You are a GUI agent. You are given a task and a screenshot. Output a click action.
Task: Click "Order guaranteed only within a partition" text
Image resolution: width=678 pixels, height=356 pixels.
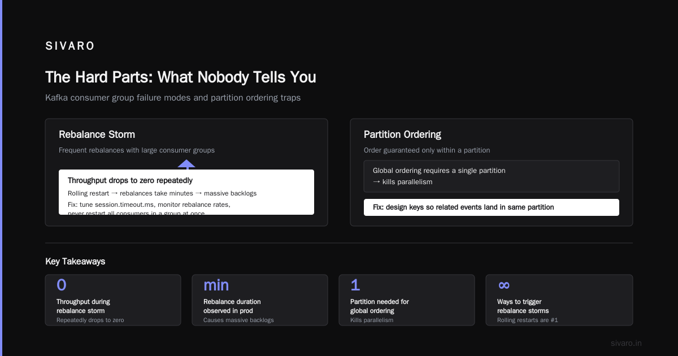click(427, 150)
